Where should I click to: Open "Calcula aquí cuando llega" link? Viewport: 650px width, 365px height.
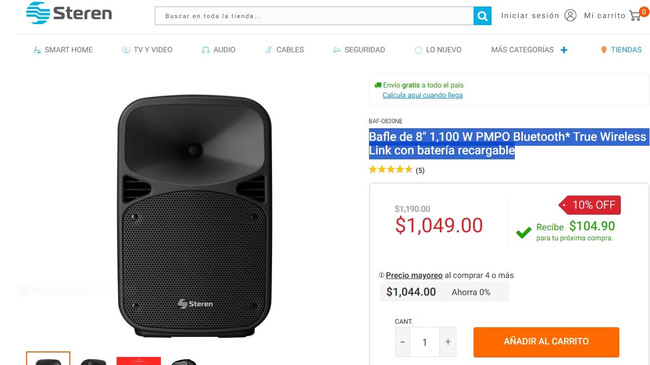tap(422, 95)
